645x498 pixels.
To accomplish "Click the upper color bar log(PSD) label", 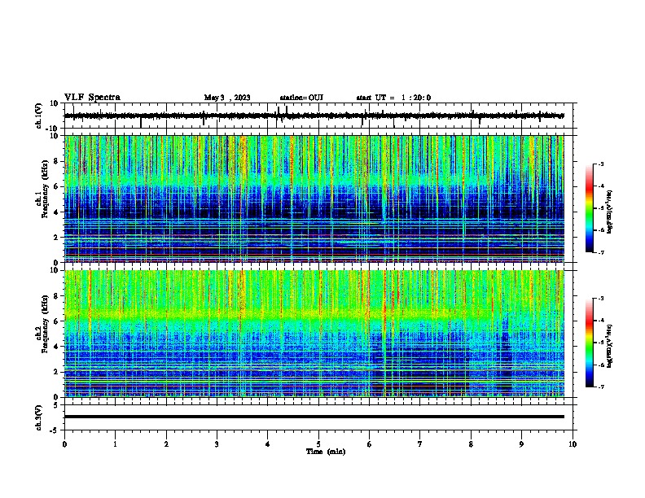I will click(610, 212).
